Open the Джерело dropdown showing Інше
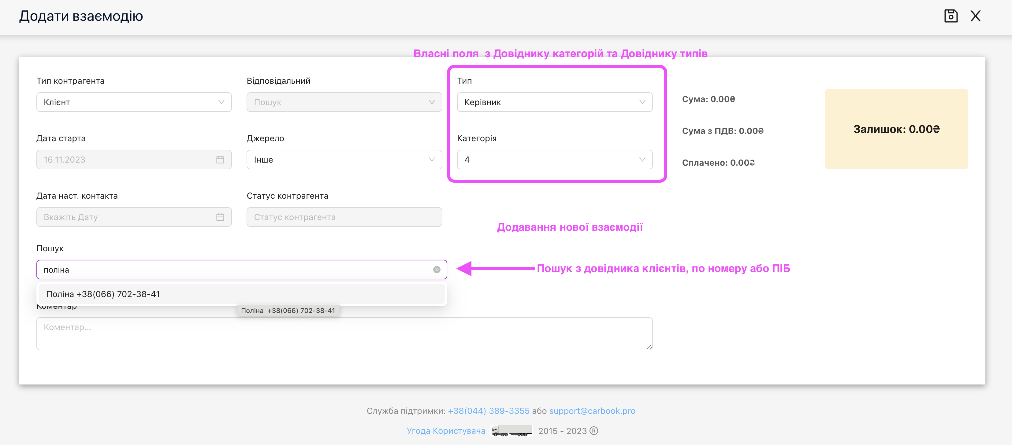 click(344, 160)
